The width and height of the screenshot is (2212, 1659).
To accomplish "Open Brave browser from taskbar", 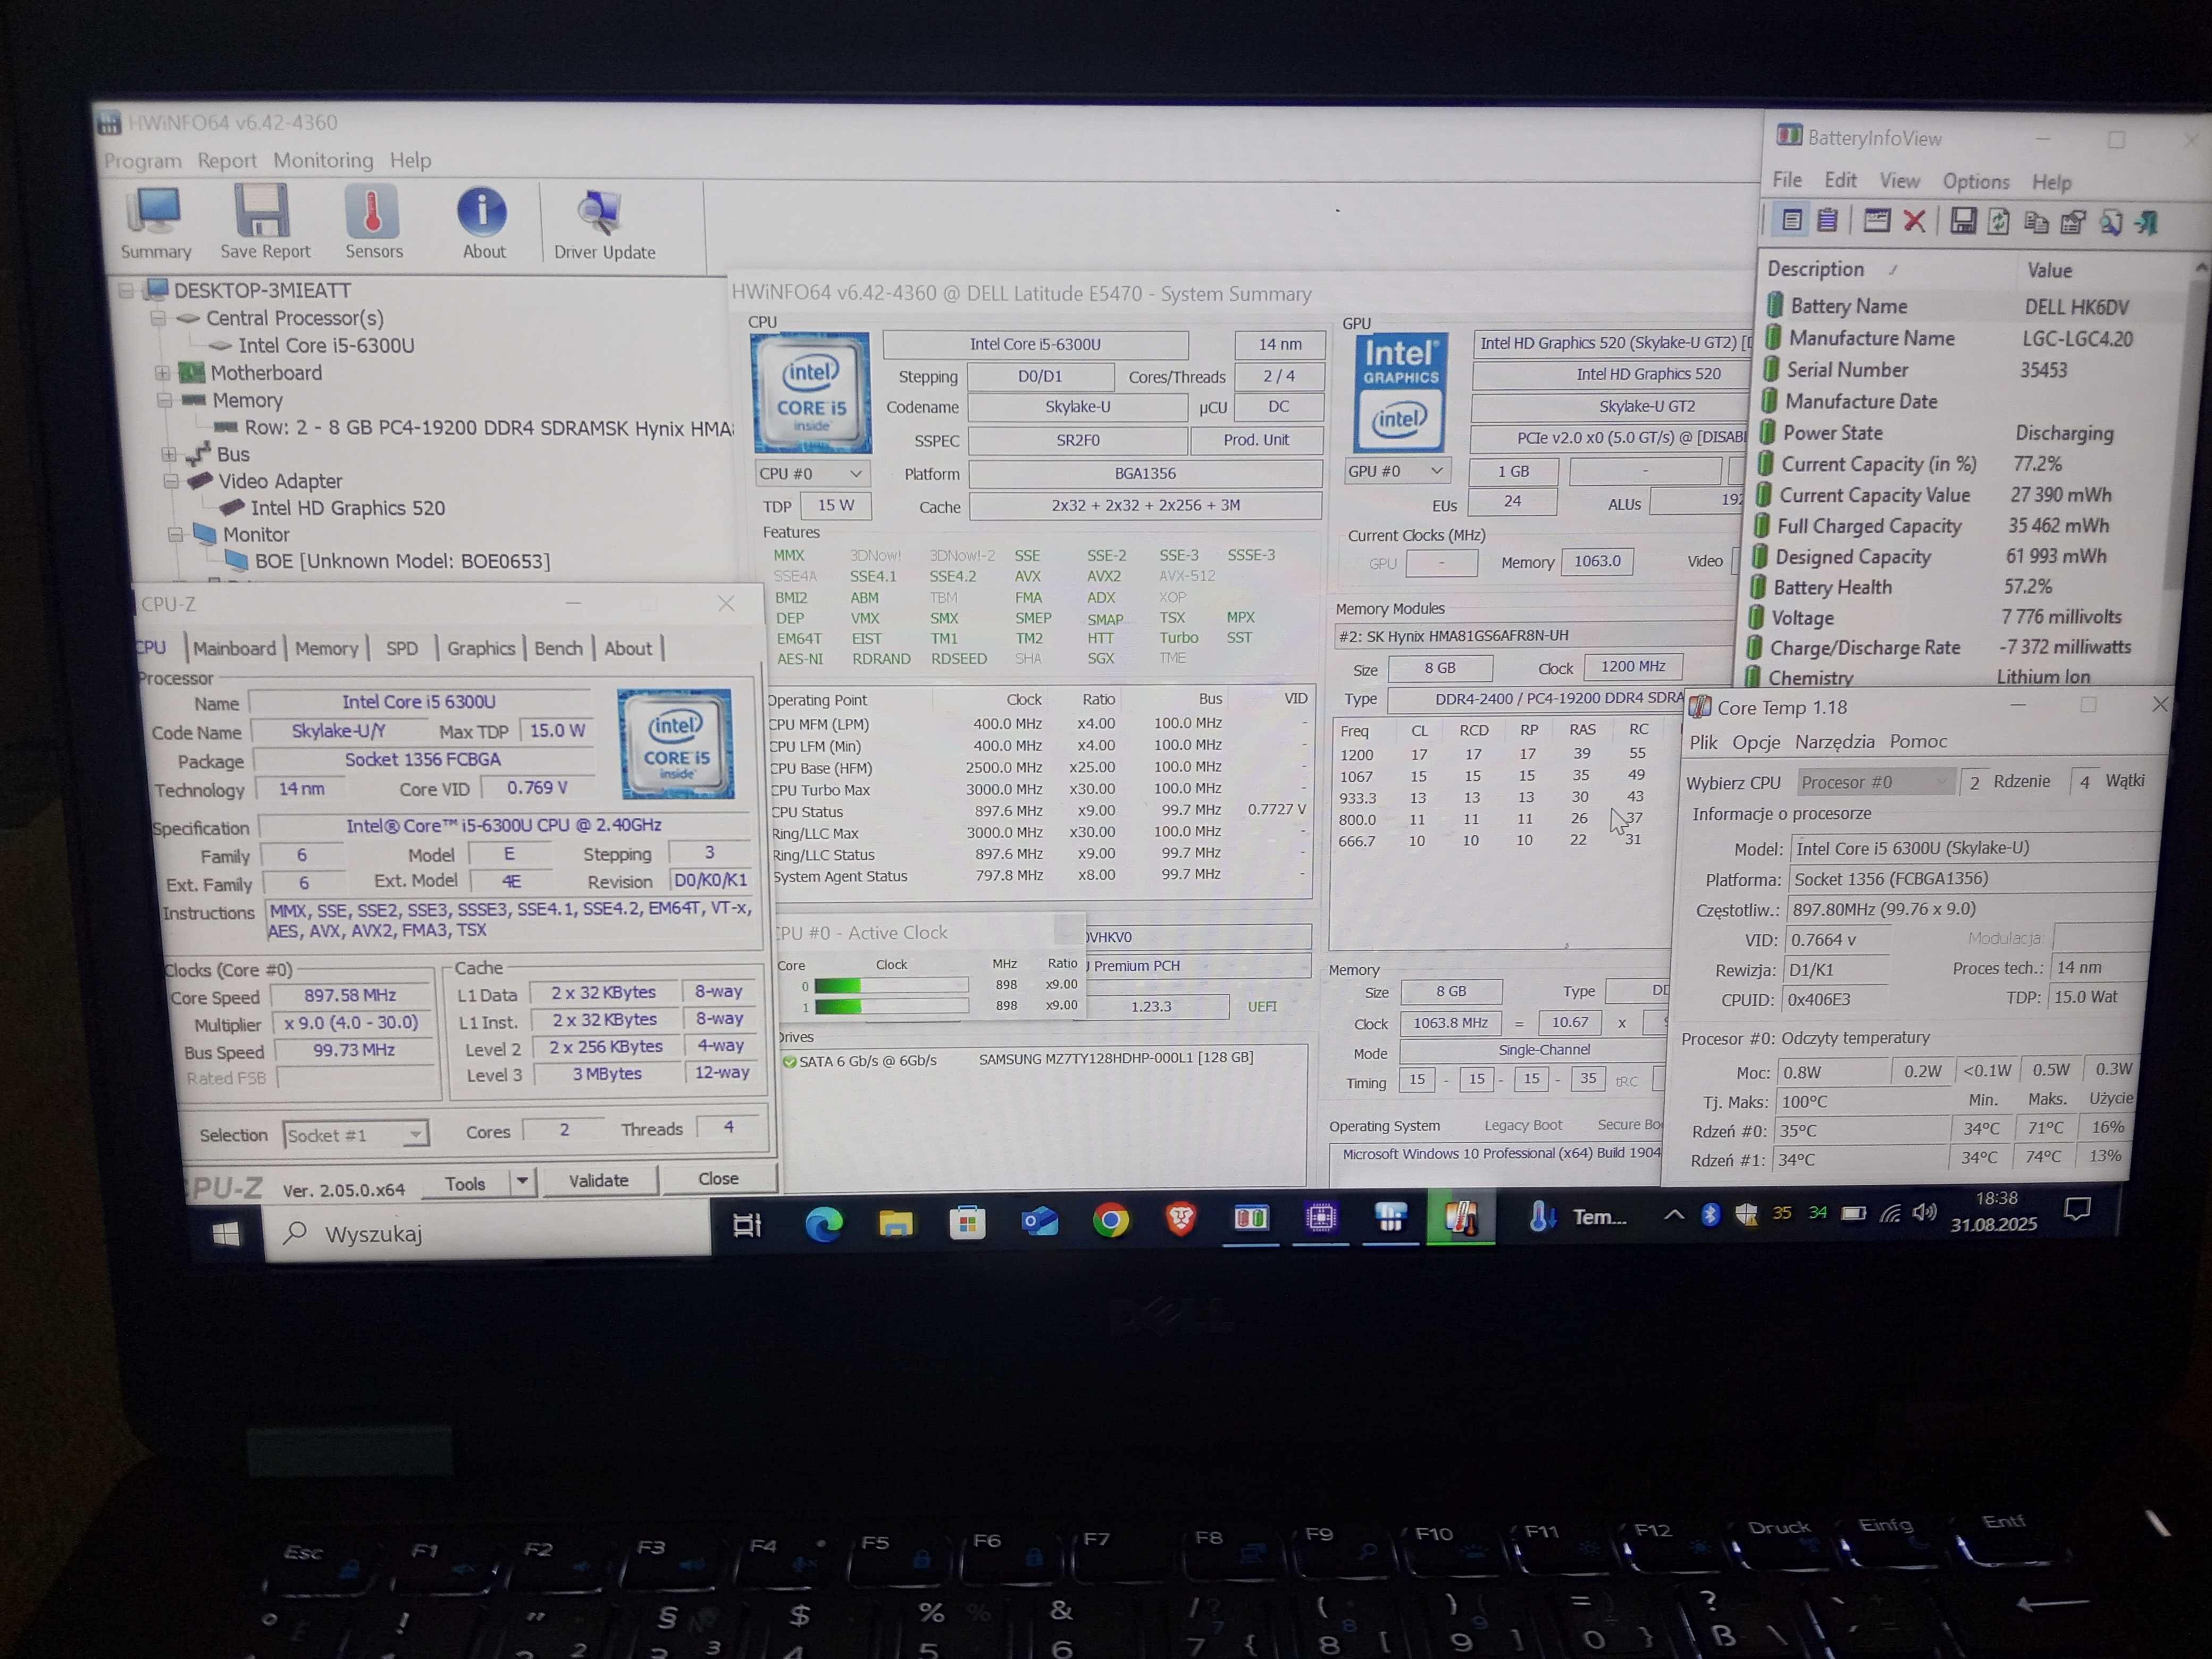I will click(x=1181, y=1219).
